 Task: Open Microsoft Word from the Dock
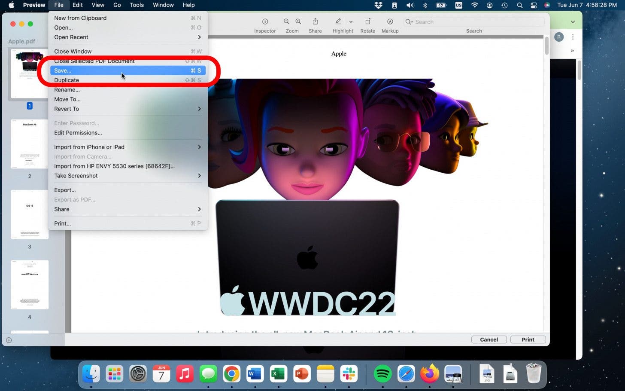tap(255, 374)
